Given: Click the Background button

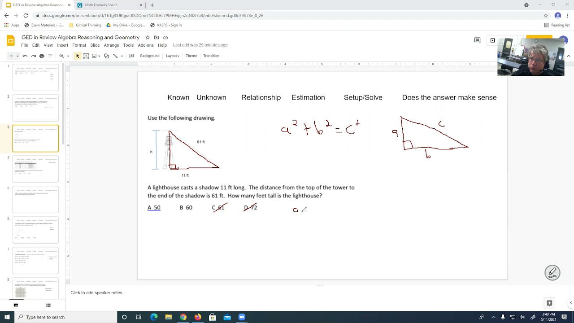Looking at the screenshot, I should tap(150, 56).
